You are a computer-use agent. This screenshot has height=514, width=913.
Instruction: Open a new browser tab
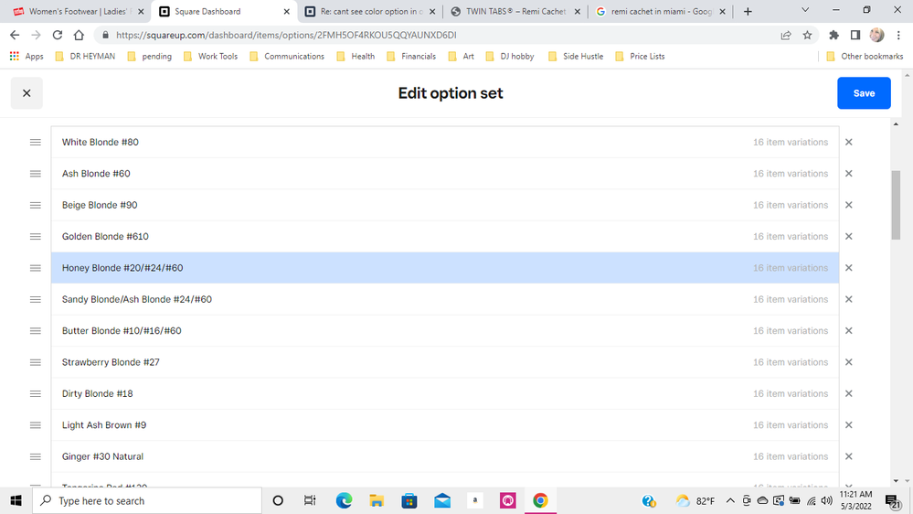(748, 12)
